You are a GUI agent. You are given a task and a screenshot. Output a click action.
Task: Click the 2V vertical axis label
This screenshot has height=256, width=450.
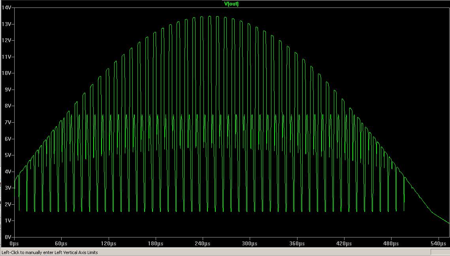[x=7, y=204]
